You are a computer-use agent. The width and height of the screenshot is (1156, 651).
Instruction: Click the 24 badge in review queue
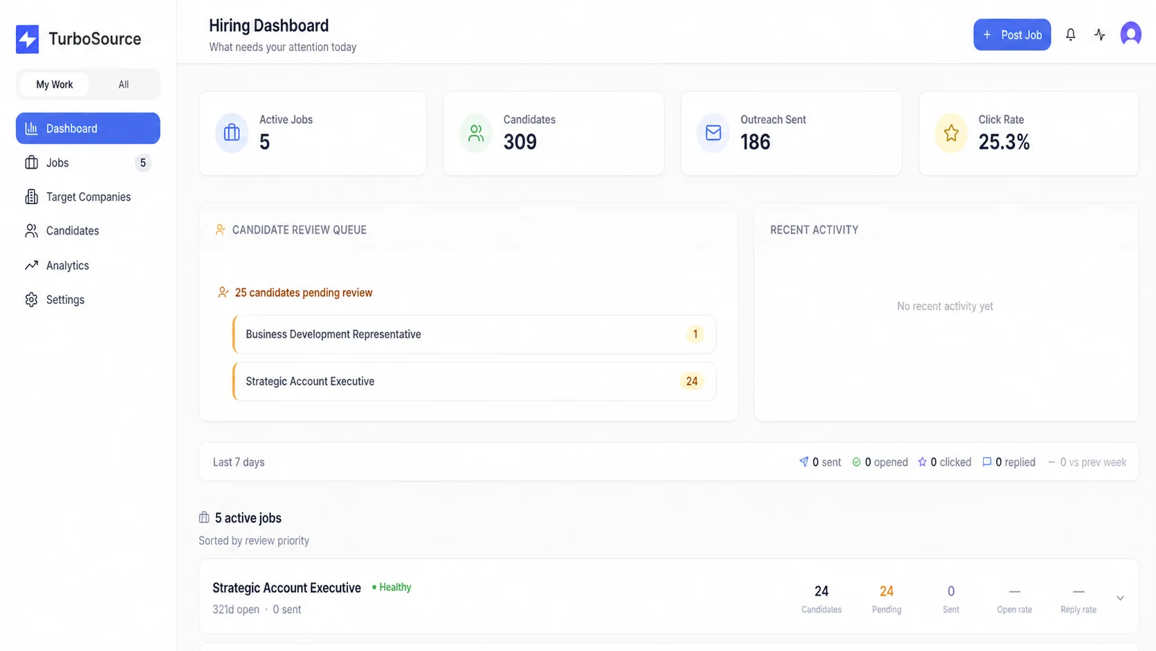(692, 381)
